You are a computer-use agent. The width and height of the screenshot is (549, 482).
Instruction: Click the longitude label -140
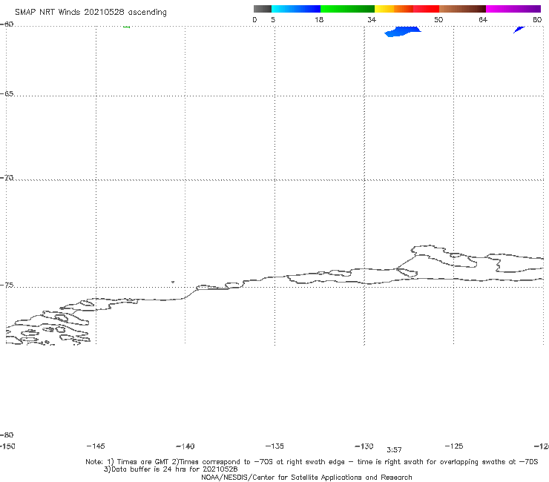click(x=185, y=446)
